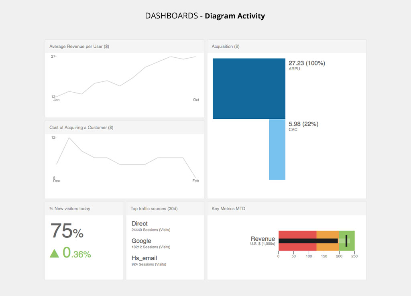411x296 pixels.
Task: Click the 0.36% green change indicator
Action: point(77,253)
